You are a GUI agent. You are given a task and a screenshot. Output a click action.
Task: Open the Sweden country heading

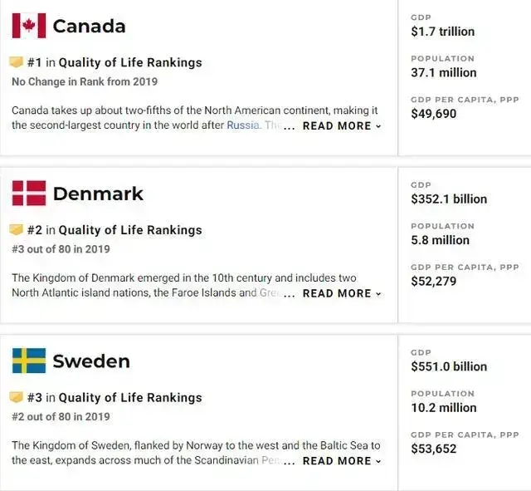91,361
